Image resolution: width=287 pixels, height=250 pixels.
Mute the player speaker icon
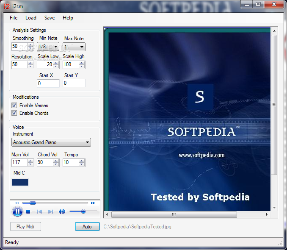pos(62,212)
